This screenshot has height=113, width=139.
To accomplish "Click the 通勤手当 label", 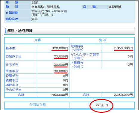I will 12,85.
